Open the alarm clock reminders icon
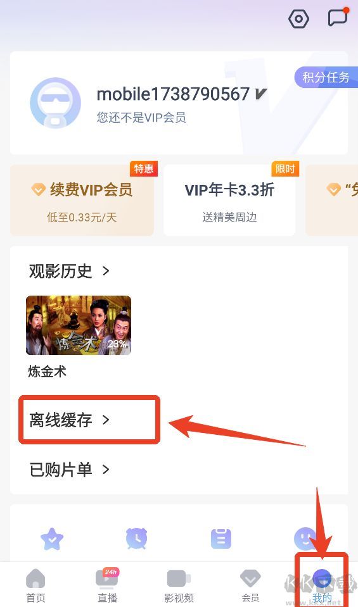This screenshot has height=607, width=358. 136,539
